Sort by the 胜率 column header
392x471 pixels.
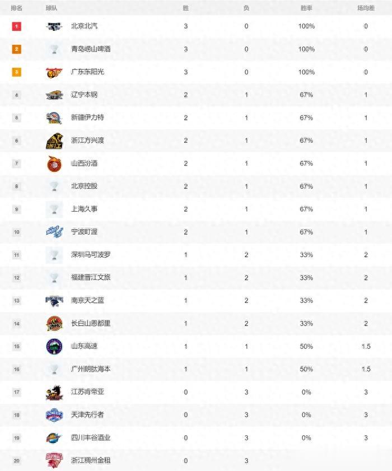click(x=306, y=8)
